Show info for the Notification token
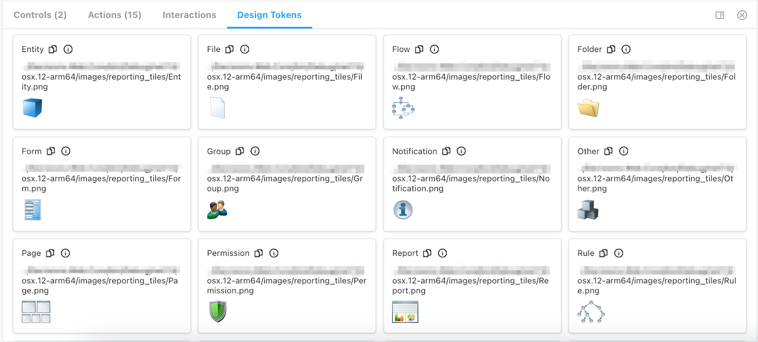This screenshot has width=758, height=342. point(461,151)
